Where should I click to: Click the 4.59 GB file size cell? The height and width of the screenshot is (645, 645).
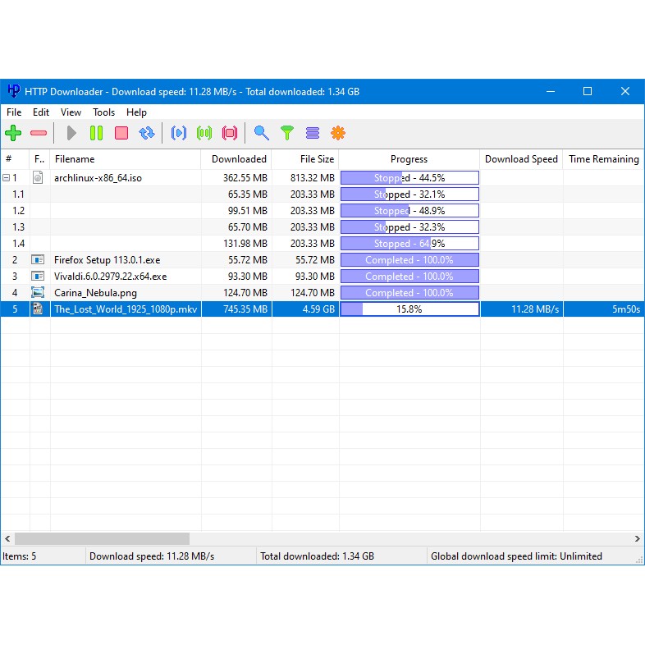click(x=305, y=309)
